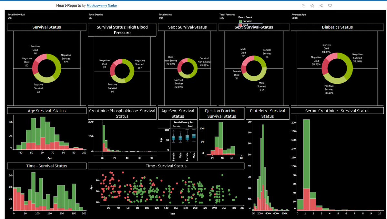Click the Heart-Reports title

(x=68, y=5)
